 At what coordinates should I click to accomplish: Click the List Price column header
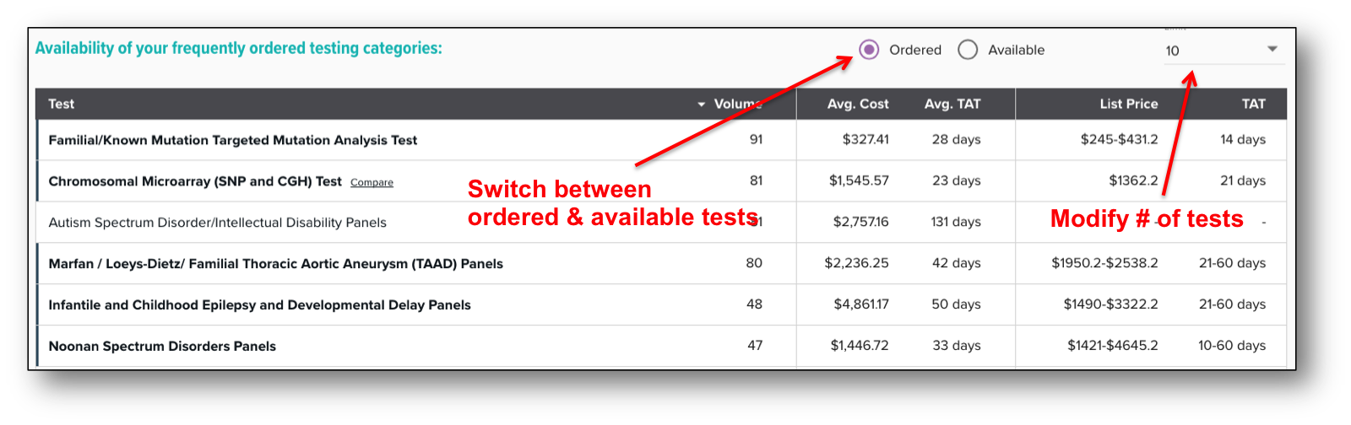tap(1128, 104)
